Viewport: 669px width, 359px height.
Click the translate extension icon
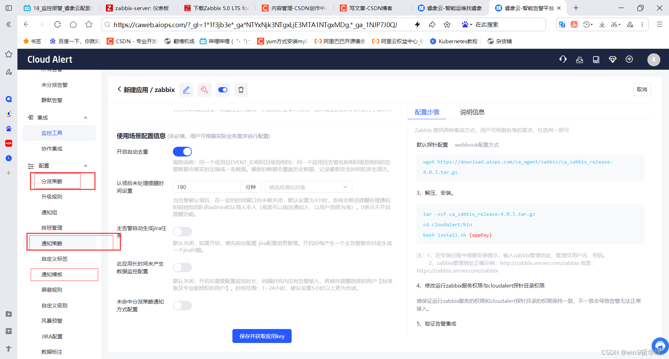[562, 24]
